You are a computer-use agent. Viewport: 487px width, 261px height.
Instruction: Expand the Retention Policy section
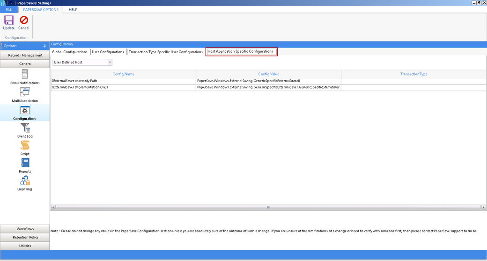coord(25,237)
